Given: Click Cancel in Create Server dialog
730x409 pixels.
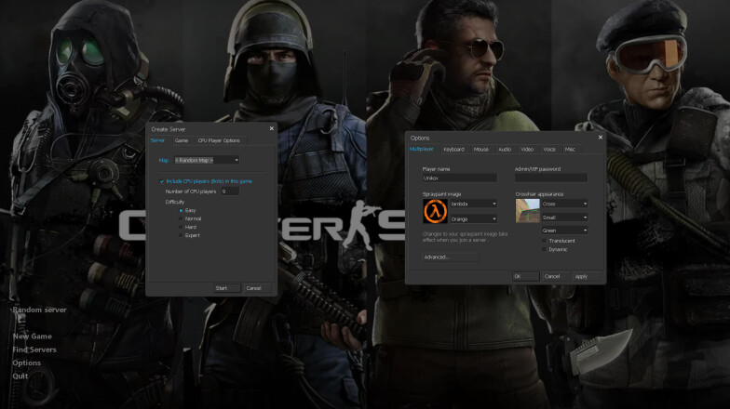Looking at the screenshot, I should tap(257, 288).
